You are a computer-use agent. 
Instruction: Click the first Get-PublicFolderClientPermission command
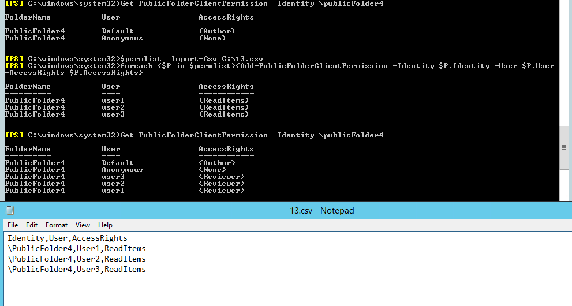[195, 3]
